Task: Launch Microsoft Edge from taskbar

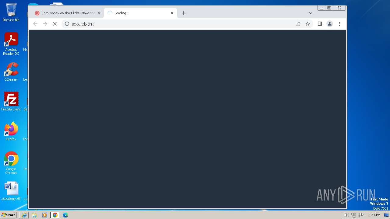Action: pyautogui.click(x=66, y=215)
